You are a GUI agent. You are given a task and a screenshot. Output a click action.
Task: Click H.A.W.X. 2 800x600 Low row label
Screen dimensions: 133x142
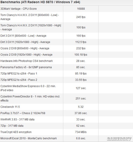30,17
